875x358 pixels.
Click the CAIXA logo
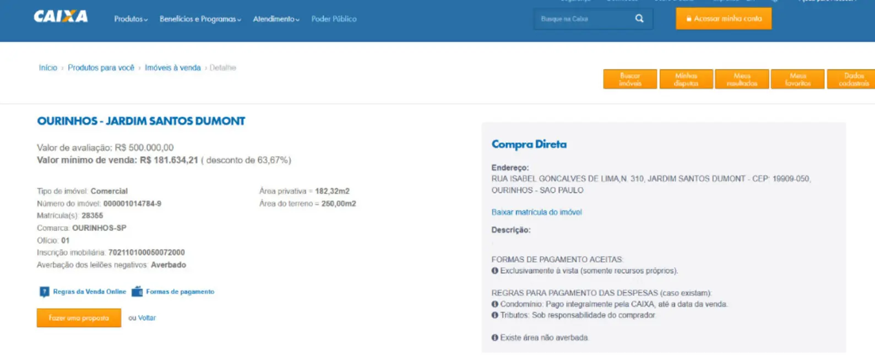(61, 17)
